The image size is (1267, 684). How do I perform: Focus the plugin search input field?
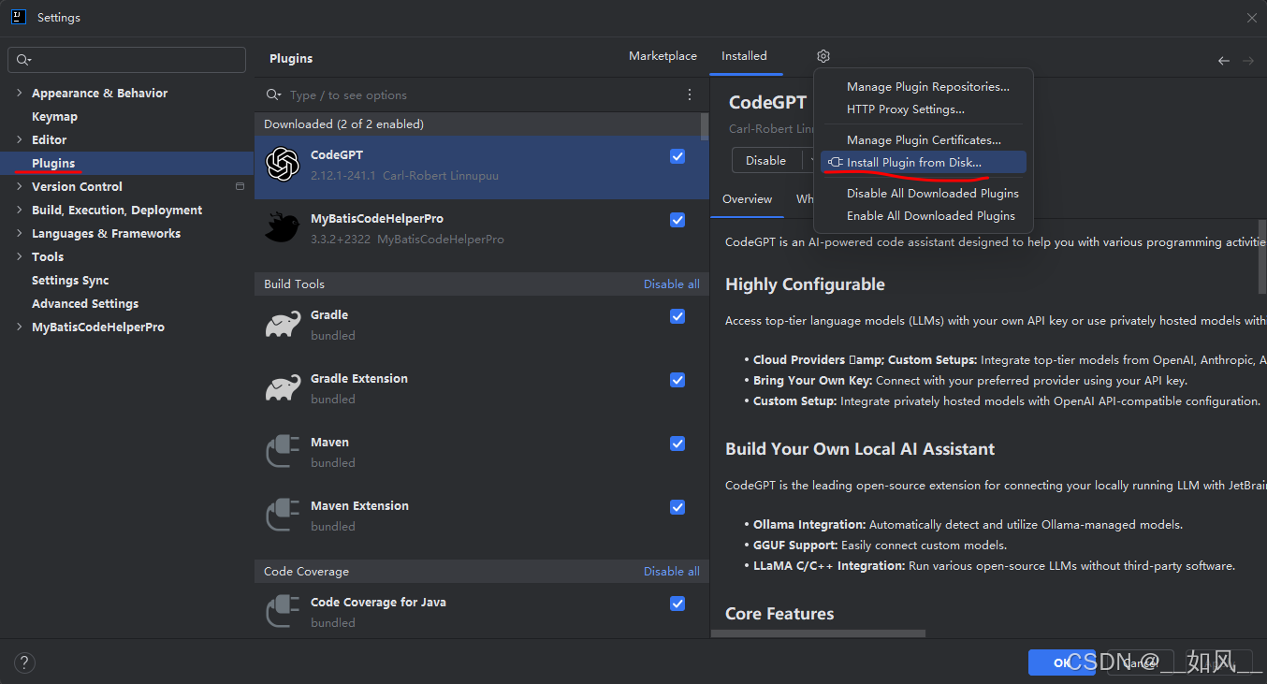(x=482, y=95)
